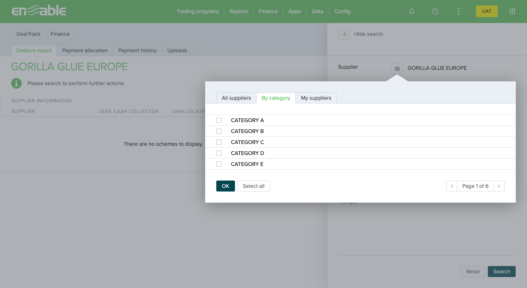The image size is (527, 288).
Task: Select the By category tab
Action: (276, 98)
